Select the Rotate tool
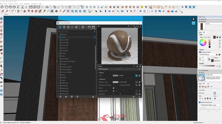 (36, 11)
